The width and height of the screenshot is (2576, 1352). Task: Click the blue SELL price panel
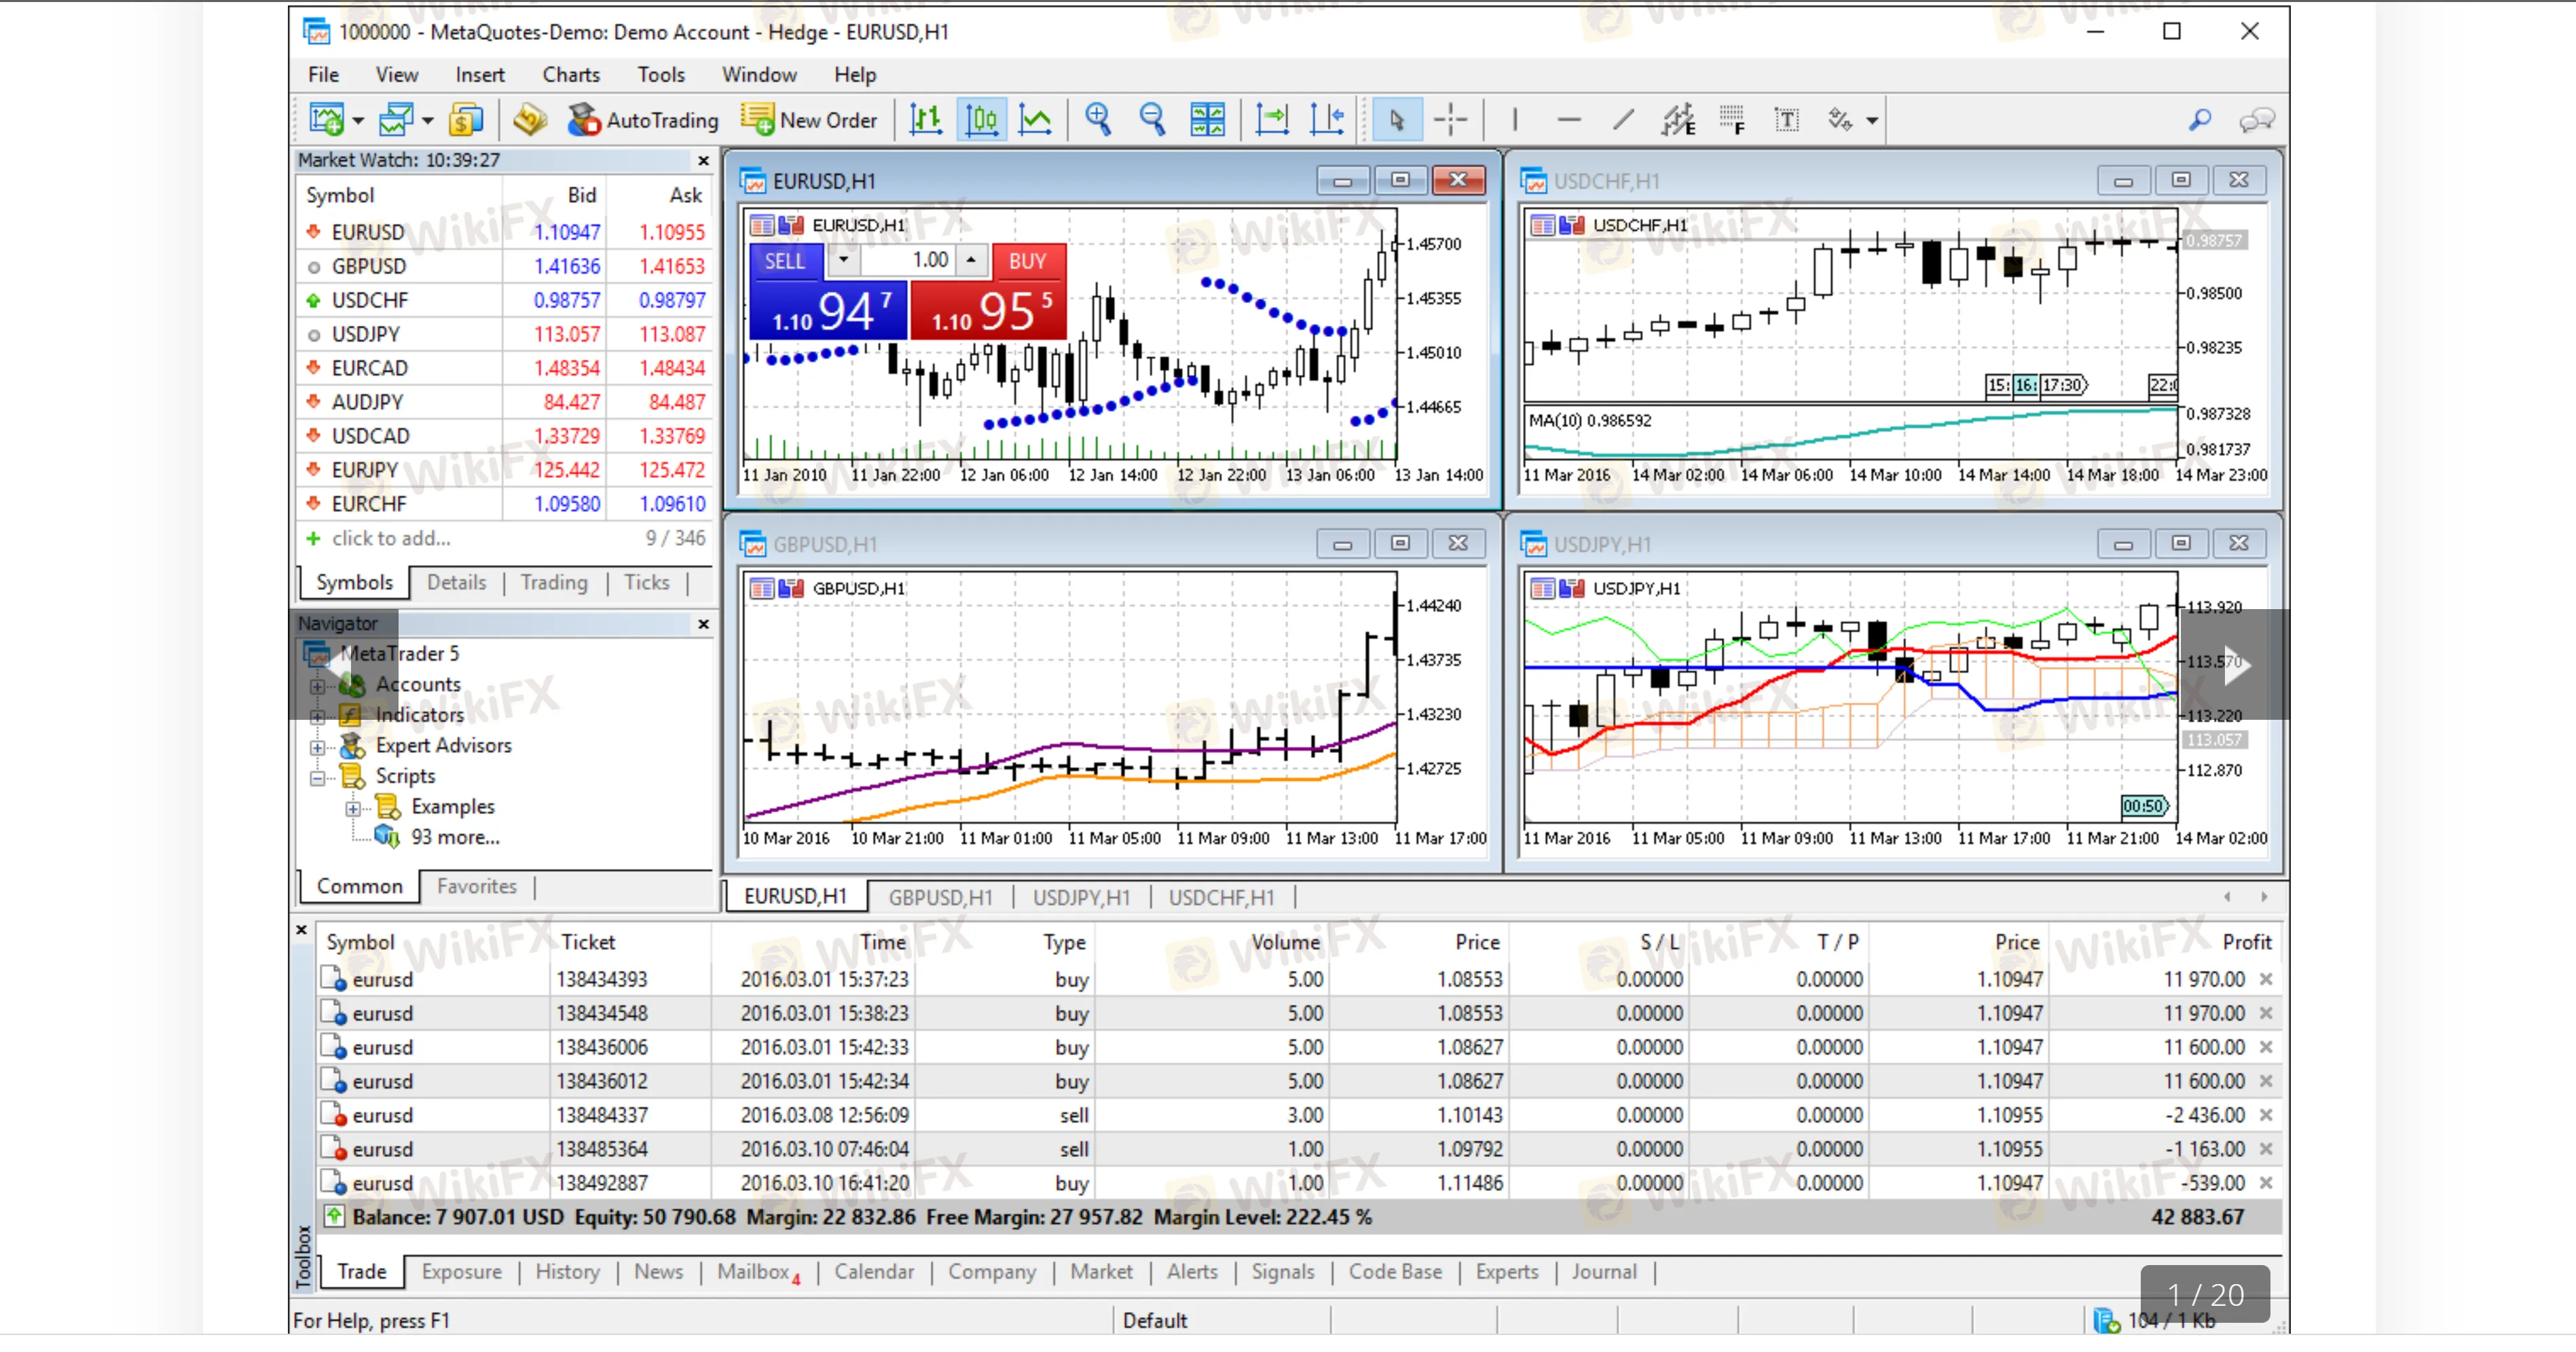pos(828,311)
